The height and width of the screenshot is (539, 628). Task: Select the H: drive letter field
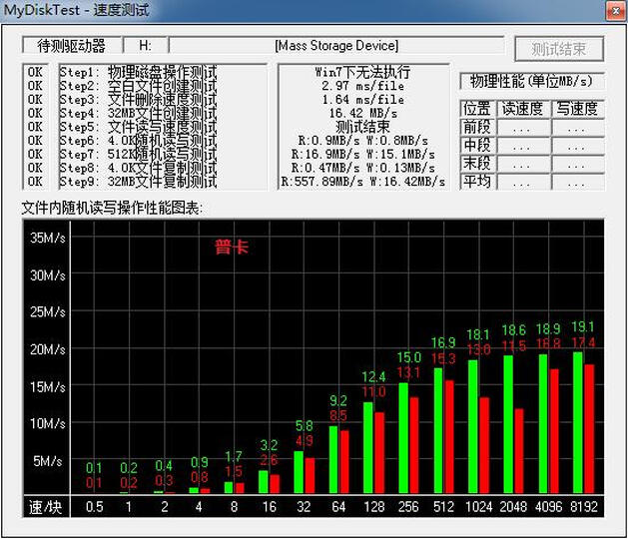point(146,45)
